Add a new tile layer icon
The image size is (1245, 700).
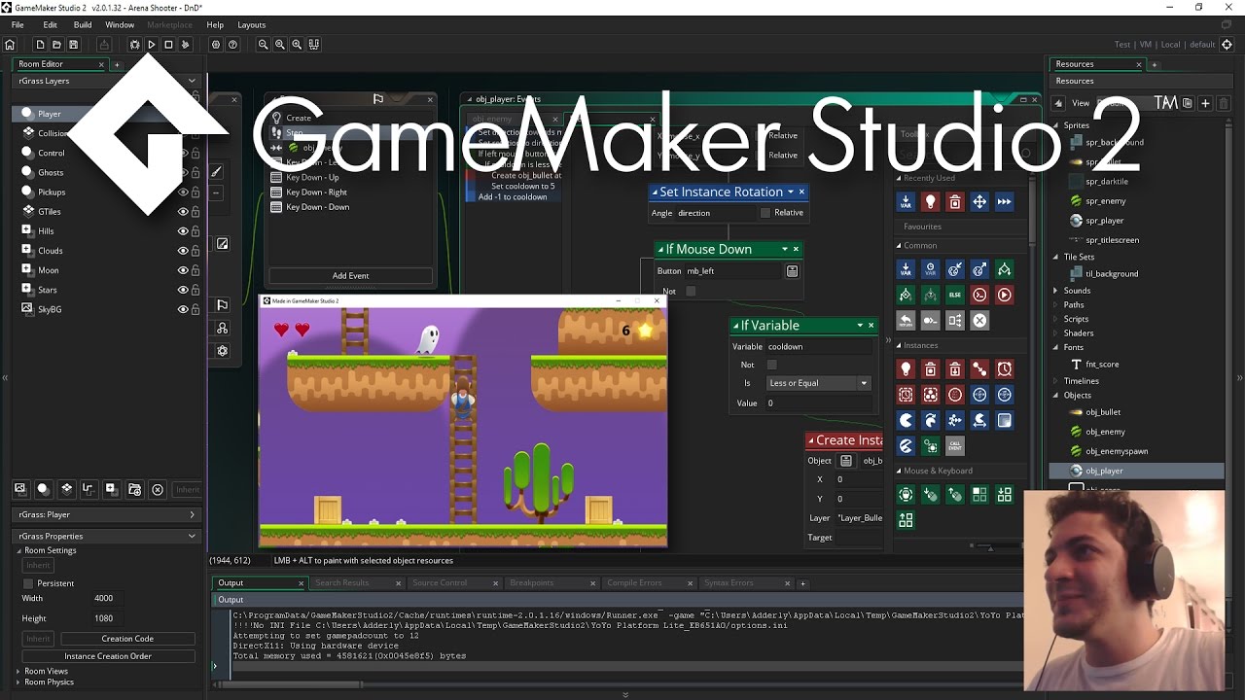[x=66, y=489]
